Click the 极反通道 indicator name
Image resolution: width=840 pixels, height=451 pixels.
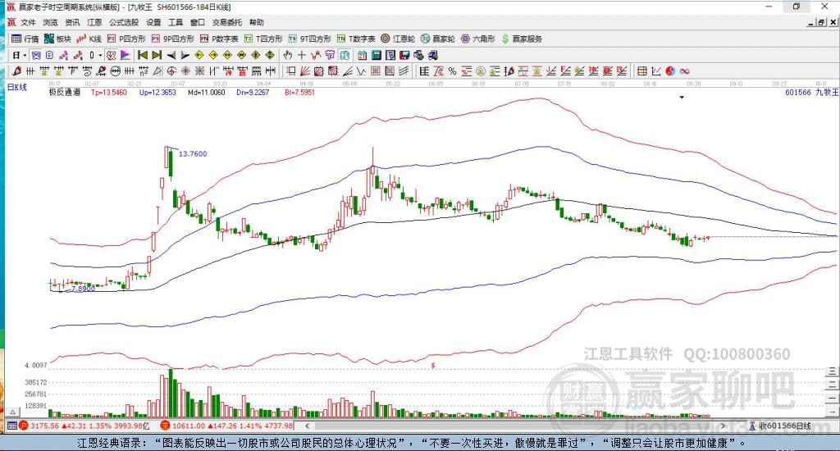(x=65, y=92)
